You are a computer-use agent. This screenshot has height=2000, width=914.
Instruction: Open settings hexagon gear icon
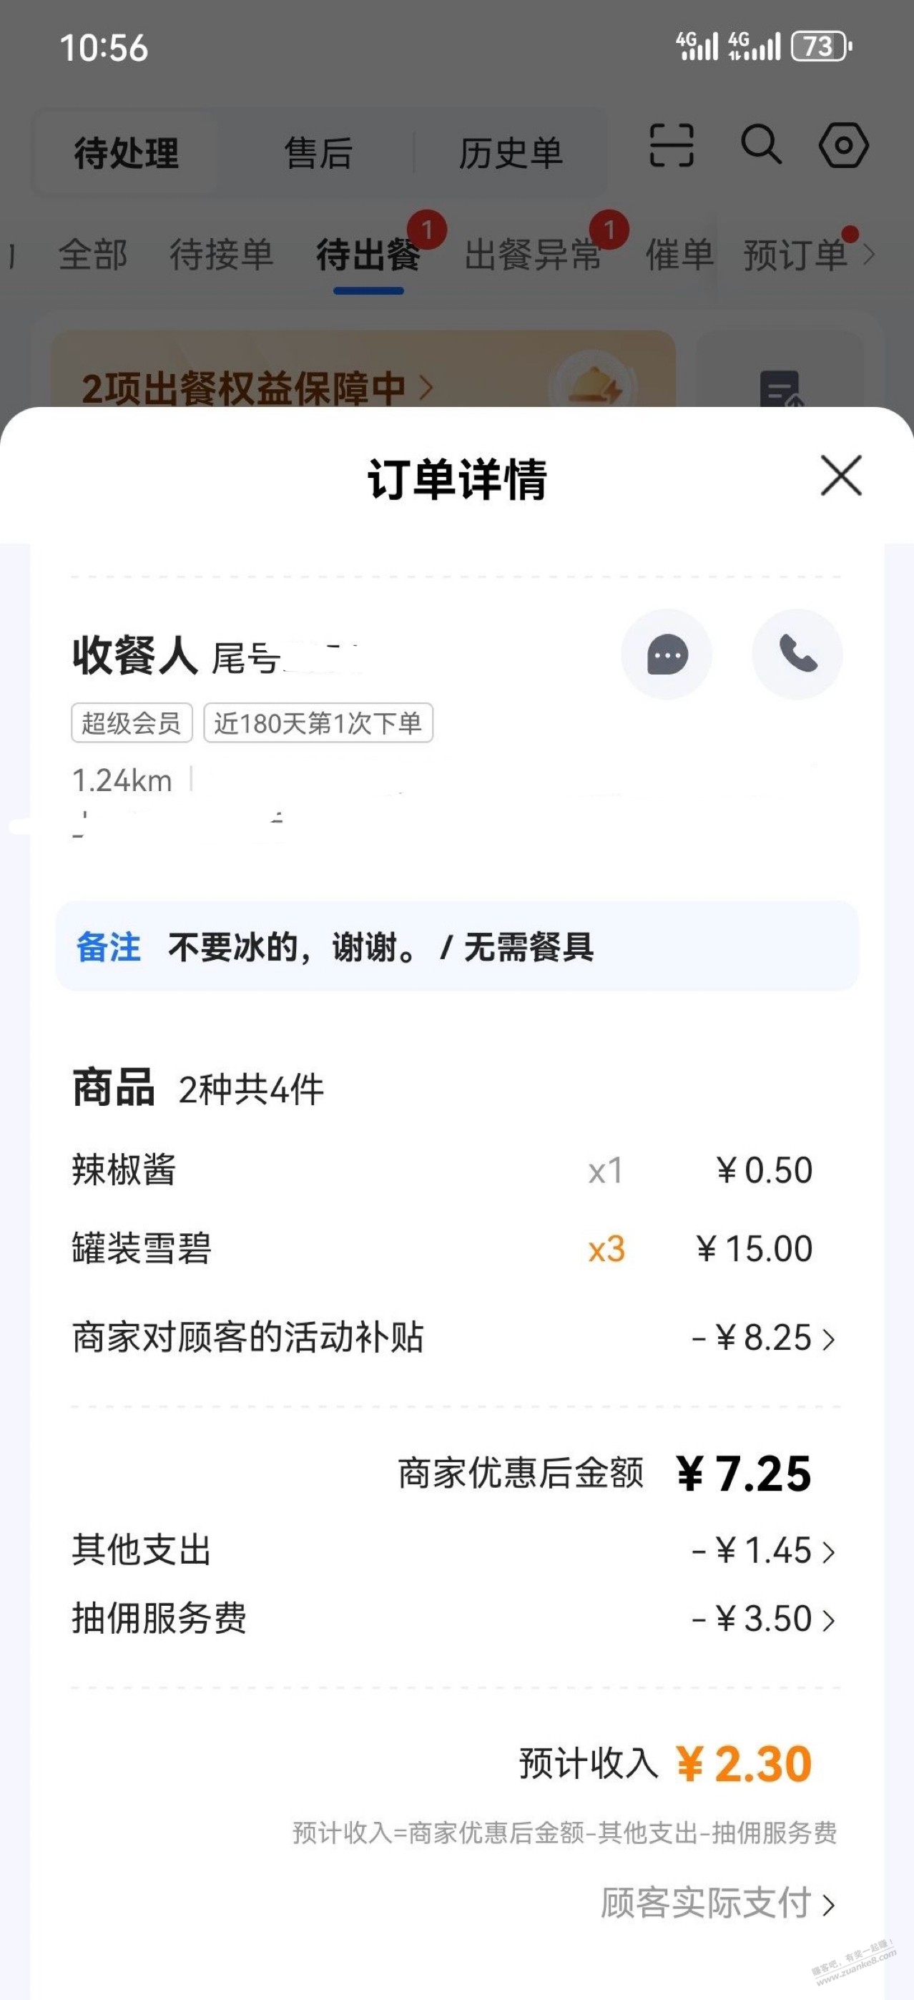[843, 145]
